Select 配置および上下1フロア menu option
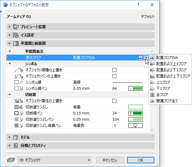Screen dimensions: 192x167 pyautogui.click(x=170, y=76)
